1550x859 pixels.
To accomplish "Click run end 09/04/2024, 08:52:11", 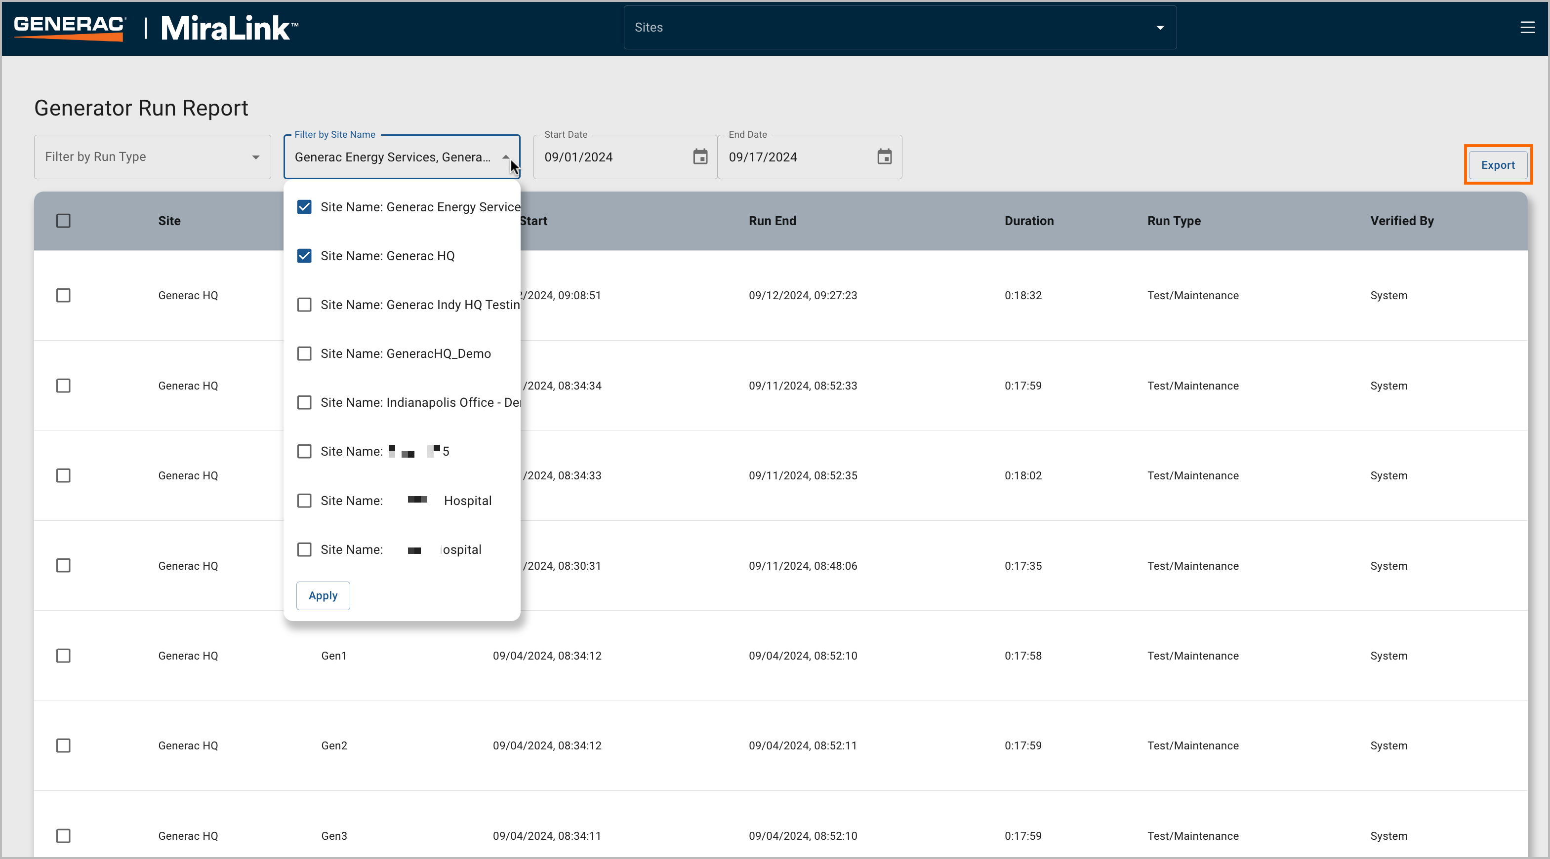I will (x=803, y=745).
